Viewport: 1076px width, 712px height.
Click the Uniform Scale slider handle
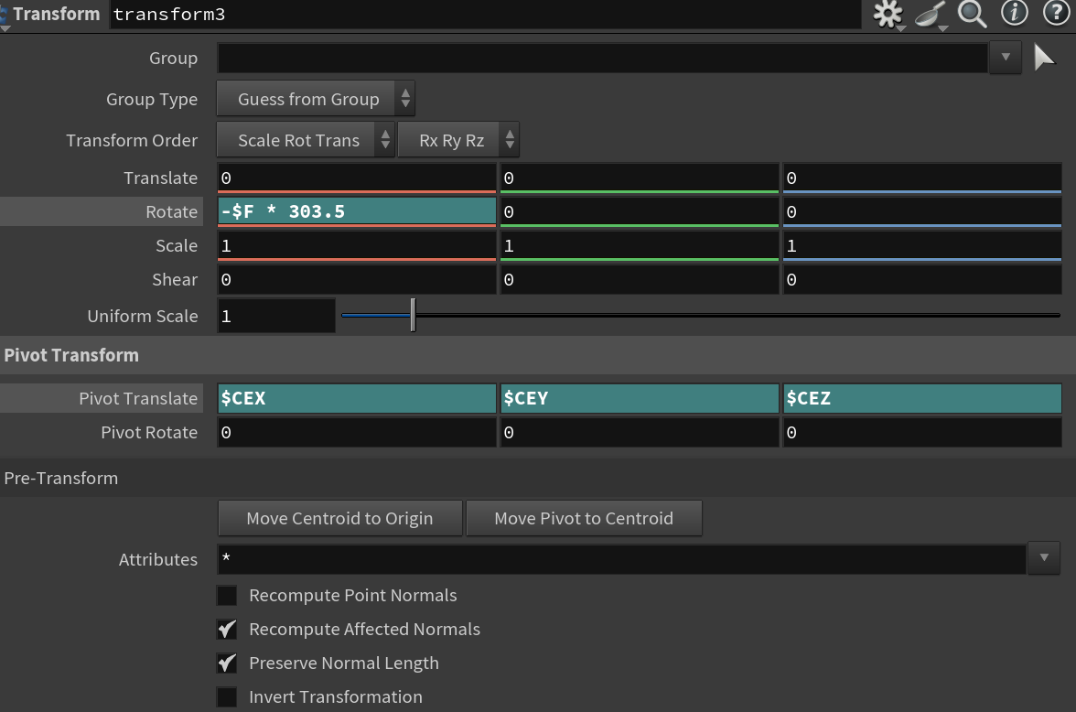coord(413,316)
